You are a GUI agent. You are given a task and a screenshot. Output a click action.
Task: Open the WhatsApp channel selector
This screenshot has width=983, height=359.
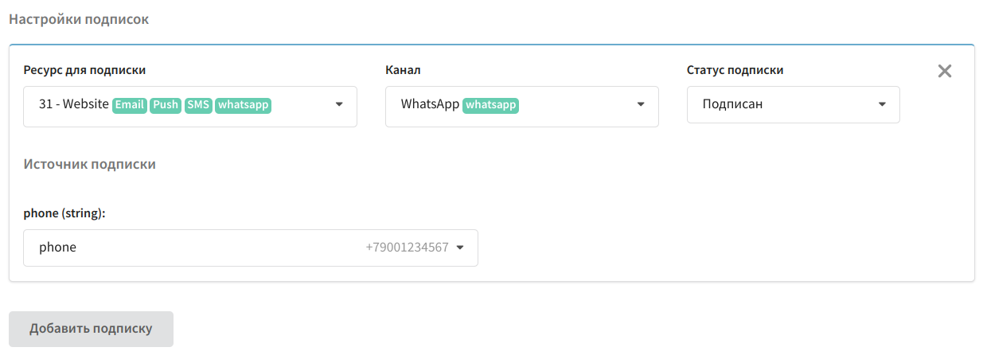pos(522,107)
